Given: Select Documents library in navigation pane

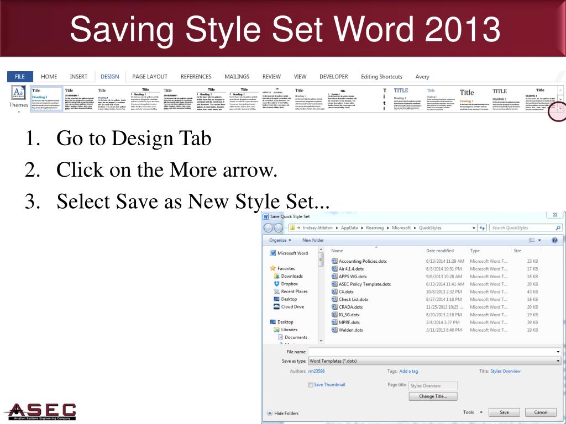Looking at the screenshot, I should pos(292,337).
